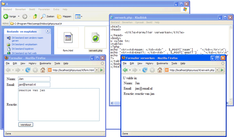Image resolution: width=234 pixels, height=137 pixels.
Task: Click 'Dit bestand verplaatsen' link
Action: point(24,44)
